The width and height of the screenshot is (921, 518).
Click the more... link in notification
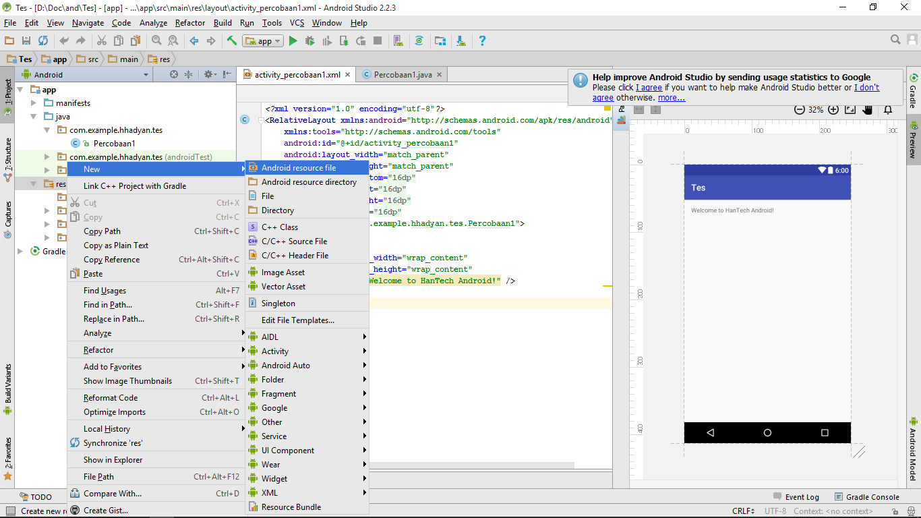pyautogui.click(x=672, y=98)
